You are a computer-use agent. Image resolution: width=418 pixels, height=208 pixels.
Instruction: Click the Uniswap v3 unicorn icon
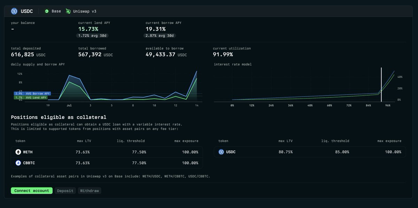click(68, 11)
